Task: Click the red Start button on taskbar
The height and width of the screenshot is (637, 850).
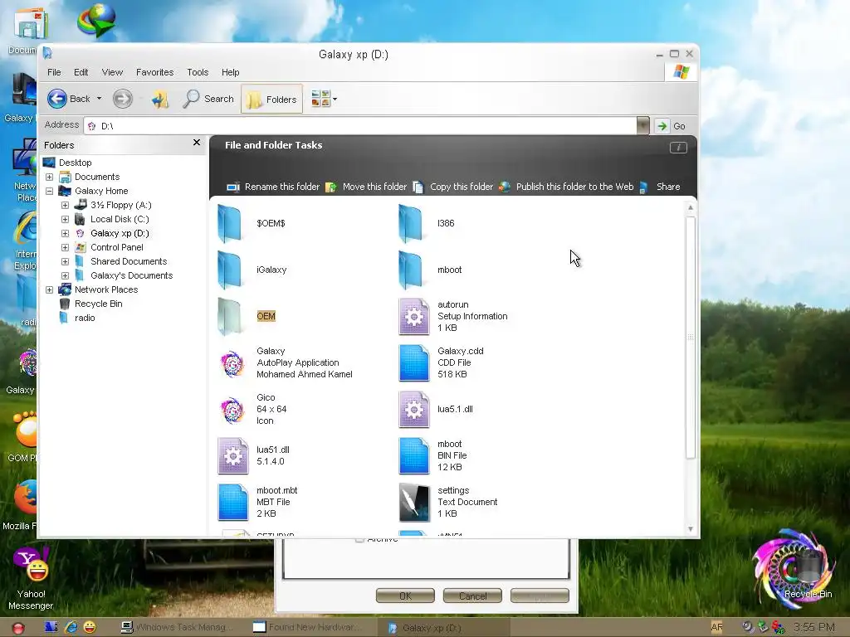Action: [18, 627]
